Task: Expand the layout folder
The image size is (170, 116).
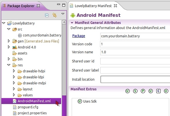Action: coord(14,89)
